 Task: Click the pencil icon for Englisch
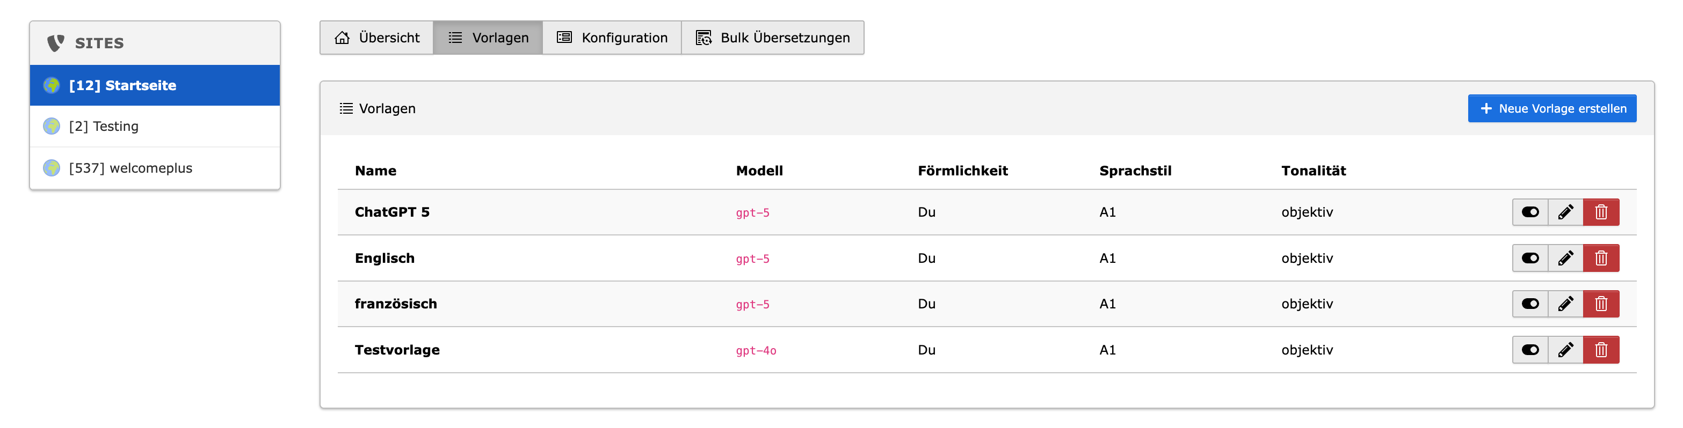pos(1565,259)
